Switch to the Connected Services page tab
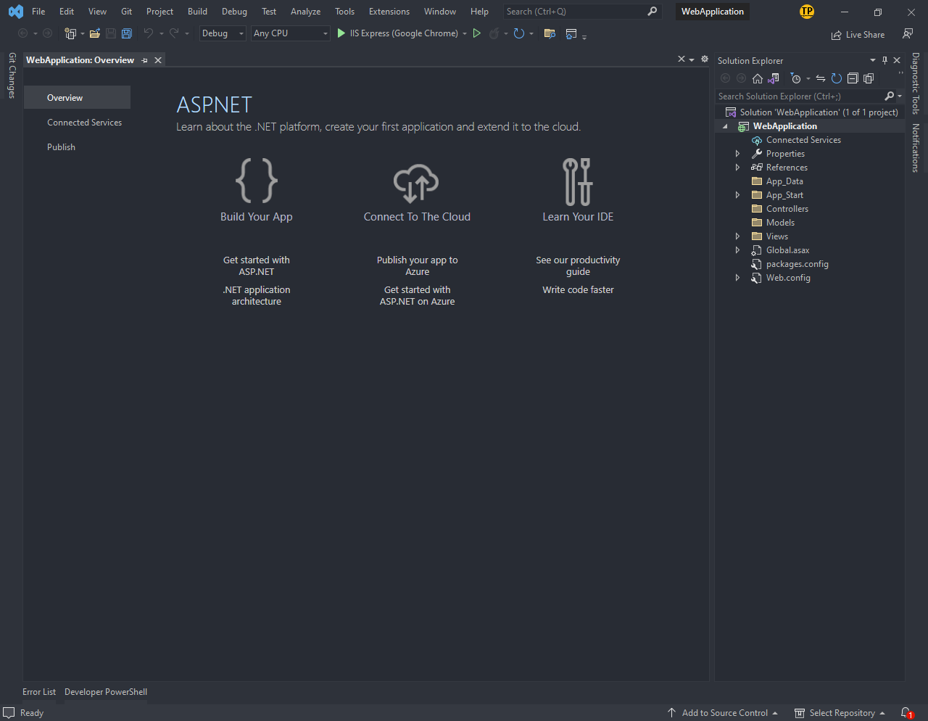Image resolution: width=928 pixels, height=721 pixels. tap(84, 123)
